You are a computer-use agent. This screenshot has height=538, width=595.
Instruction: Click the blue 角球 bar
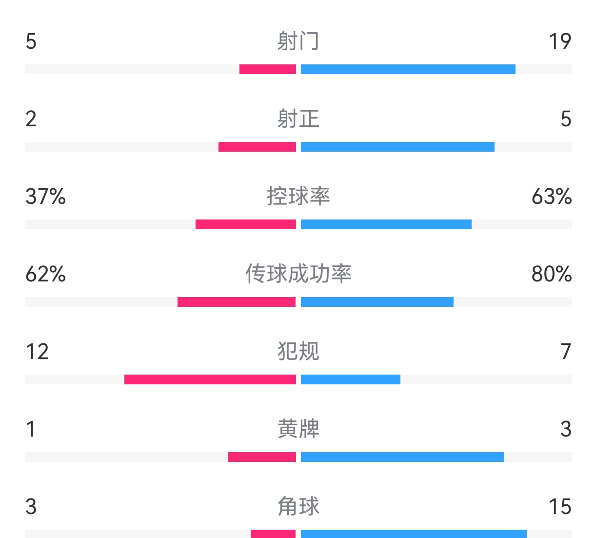414,534
